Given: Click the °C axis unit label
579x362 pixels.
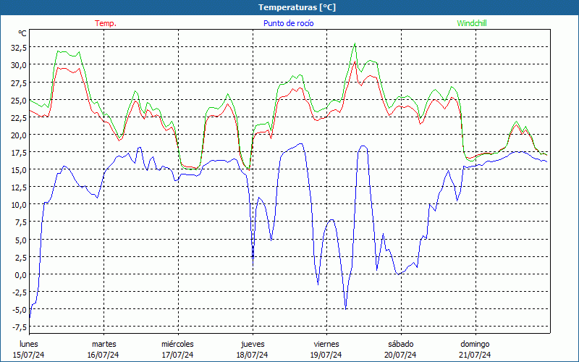Looking at the screenshot, I should point(22,33).
